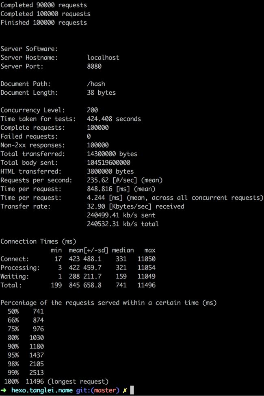The image size is (264, 396).
Task: Click the Requests per second value 235.62
Action: (x=97, y=180)
